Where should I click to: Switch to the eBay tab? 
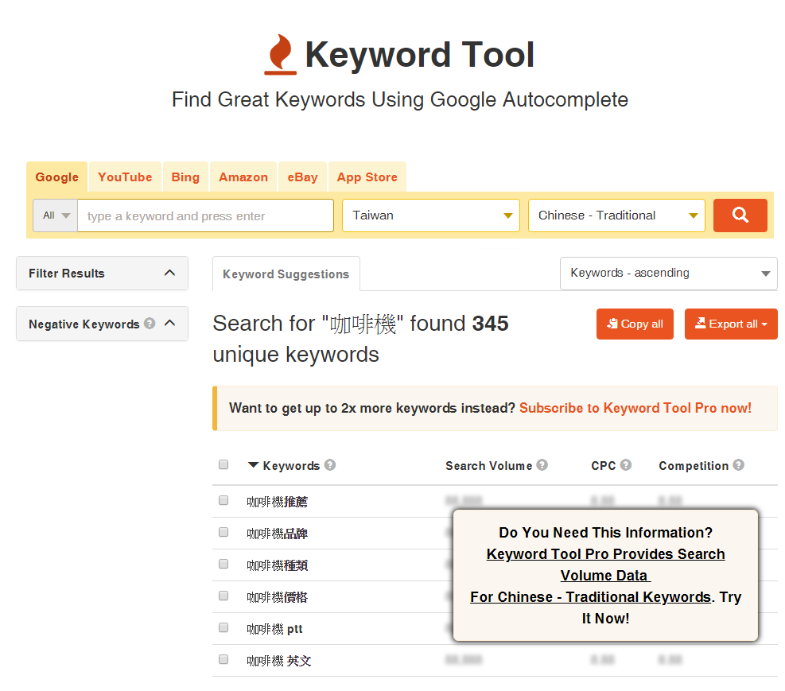tap(302, 177)
